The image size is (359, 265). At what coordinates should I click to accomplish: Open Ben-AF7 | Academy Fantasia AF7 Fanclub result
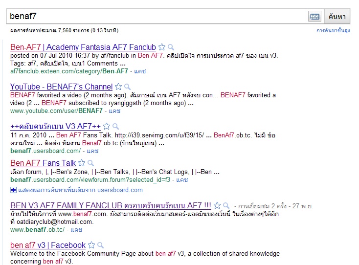coord(83,47)
